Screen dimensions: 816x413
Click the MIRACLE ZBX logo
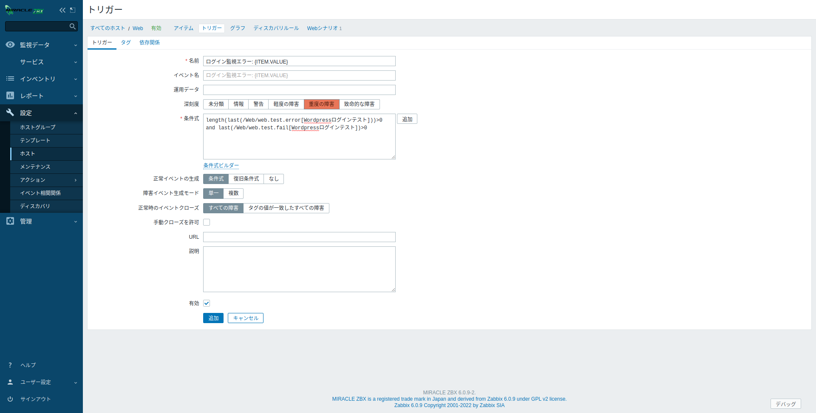pyautogui.click(x=25, y=10)
